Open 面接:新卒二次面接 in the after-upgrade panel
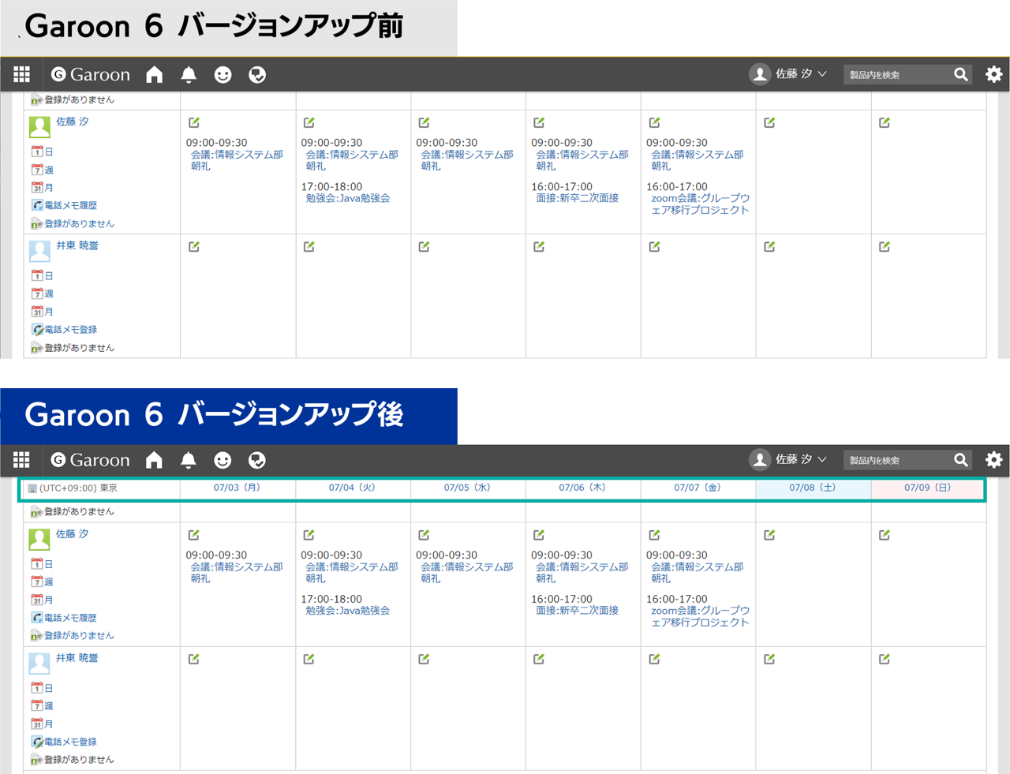 pyautogui.click(x=578, y=611)
